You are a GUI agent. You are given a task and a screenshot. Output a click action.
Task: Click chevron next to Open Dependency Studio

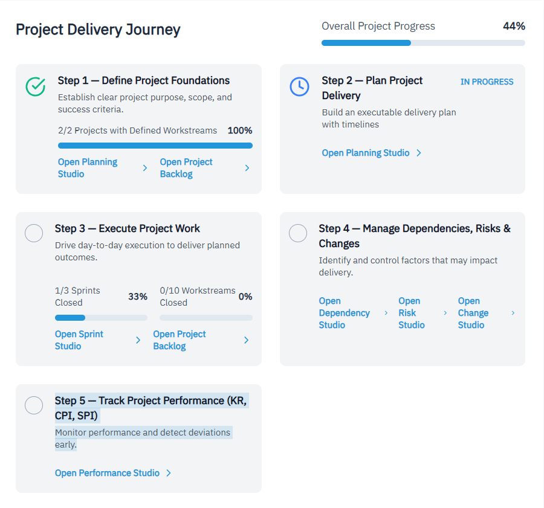click(x=386, y=313)
